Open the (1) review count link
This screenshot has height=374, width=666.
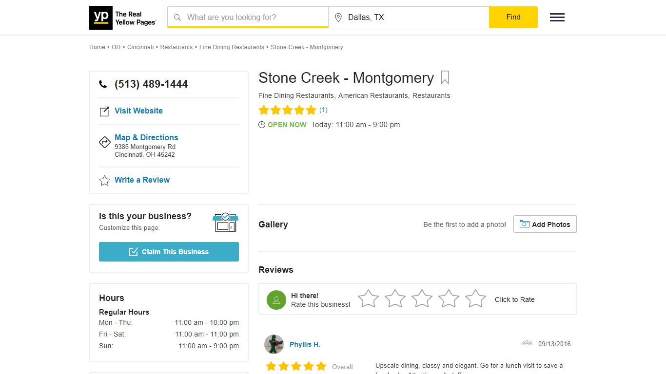click(x=324, y=110)
